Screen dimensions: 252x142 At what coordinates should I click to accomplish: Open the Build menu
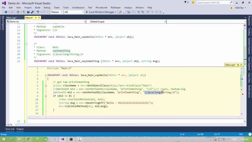tap(37, 7)
